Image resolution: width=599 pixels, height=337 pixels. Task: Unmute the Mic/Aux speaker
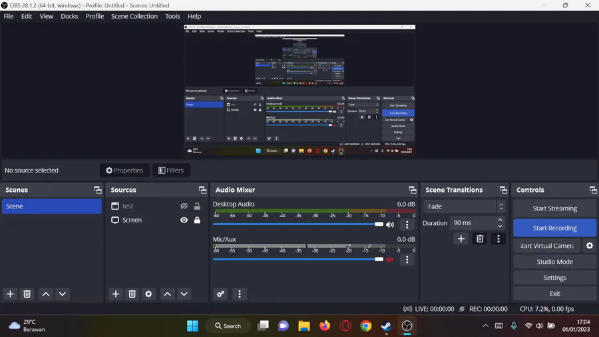point(390,260)
